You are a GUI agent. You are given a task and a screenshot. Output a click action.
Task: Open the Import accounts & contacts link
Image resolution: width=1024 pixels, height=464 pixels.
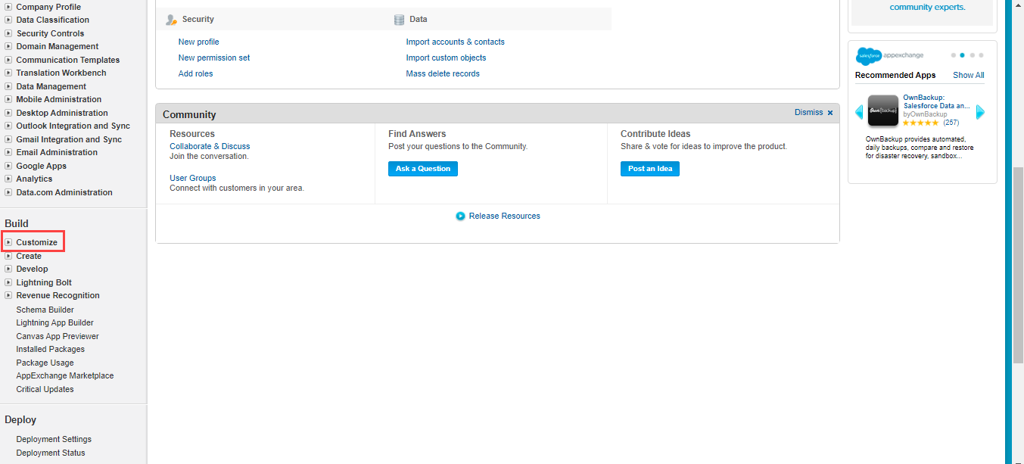tap(456, 42)
